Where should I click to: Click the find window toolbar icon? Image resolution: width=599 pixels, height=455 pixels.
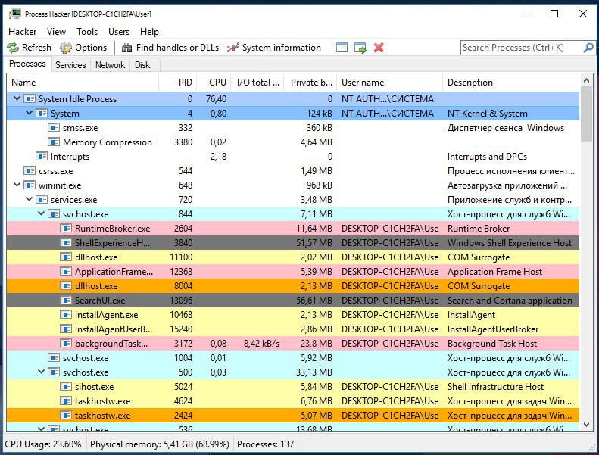click(342, 48)
